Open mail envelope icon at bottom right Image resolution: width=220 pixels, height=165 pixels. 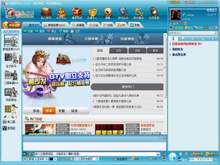tap(187, 154)
